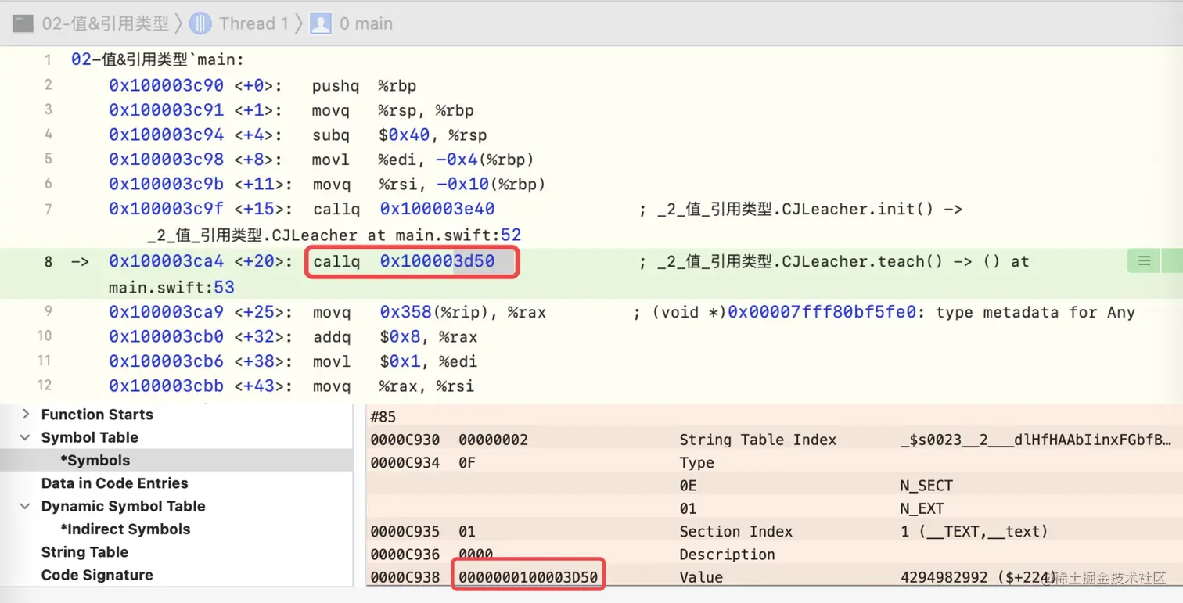
Task: Select data value 0000000100003D50
Action: (528, 577)
